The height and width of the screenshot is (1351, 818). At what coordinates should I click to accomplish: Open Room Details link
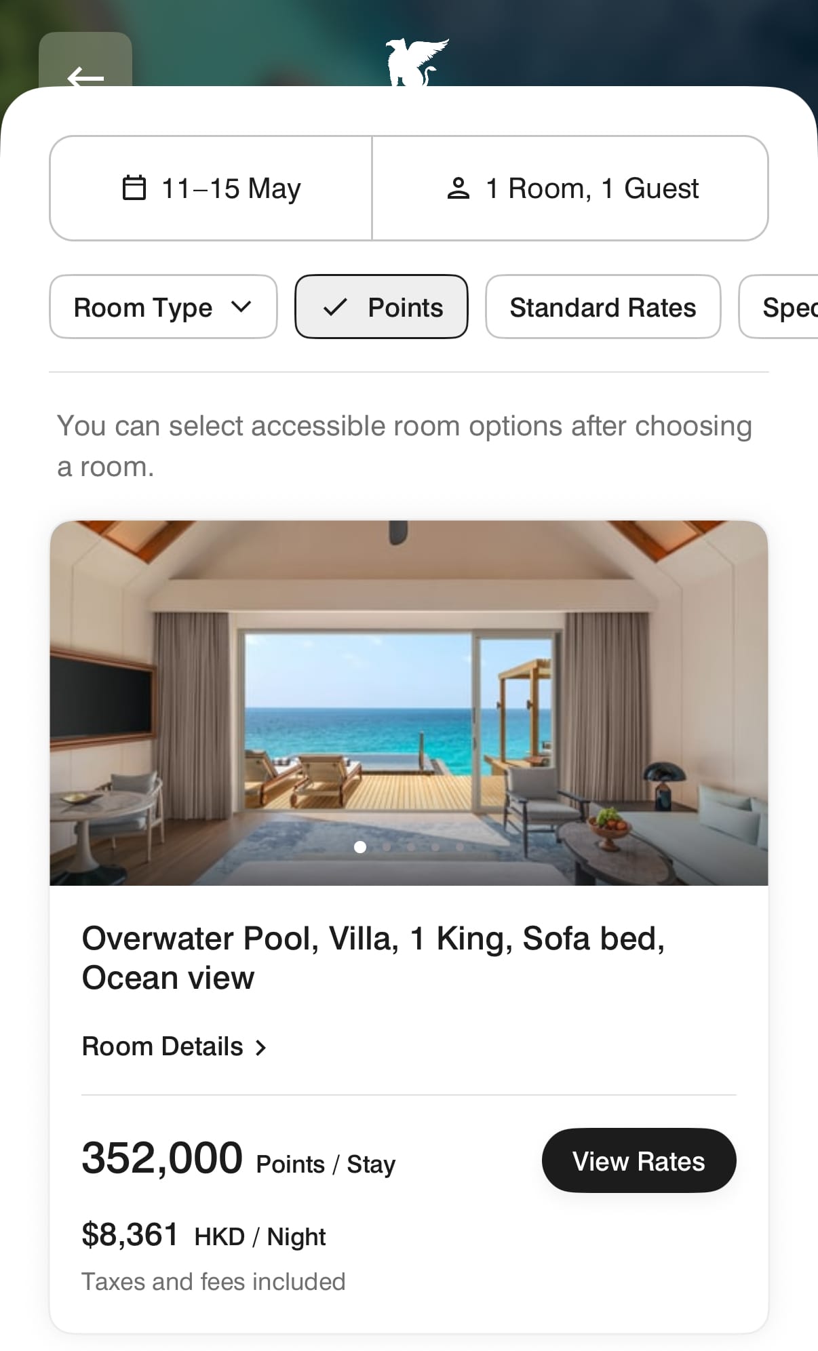(x=174, y=1047)
